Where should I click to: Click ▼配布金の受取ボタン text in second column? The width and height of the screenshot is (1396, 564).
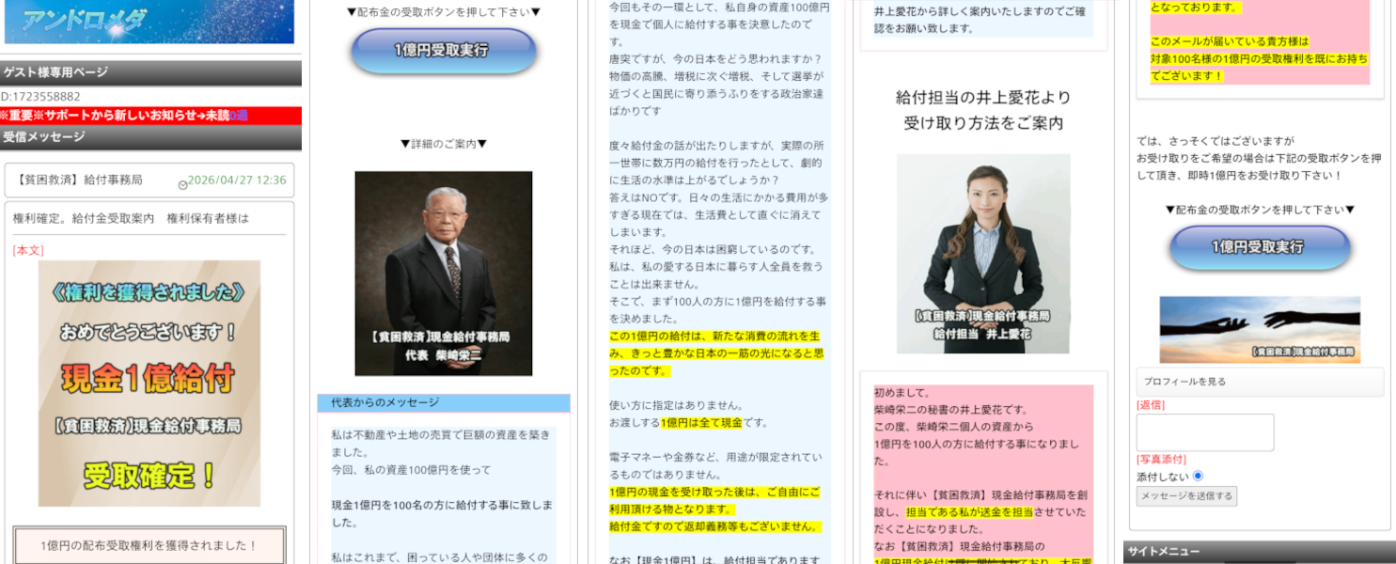444,12
